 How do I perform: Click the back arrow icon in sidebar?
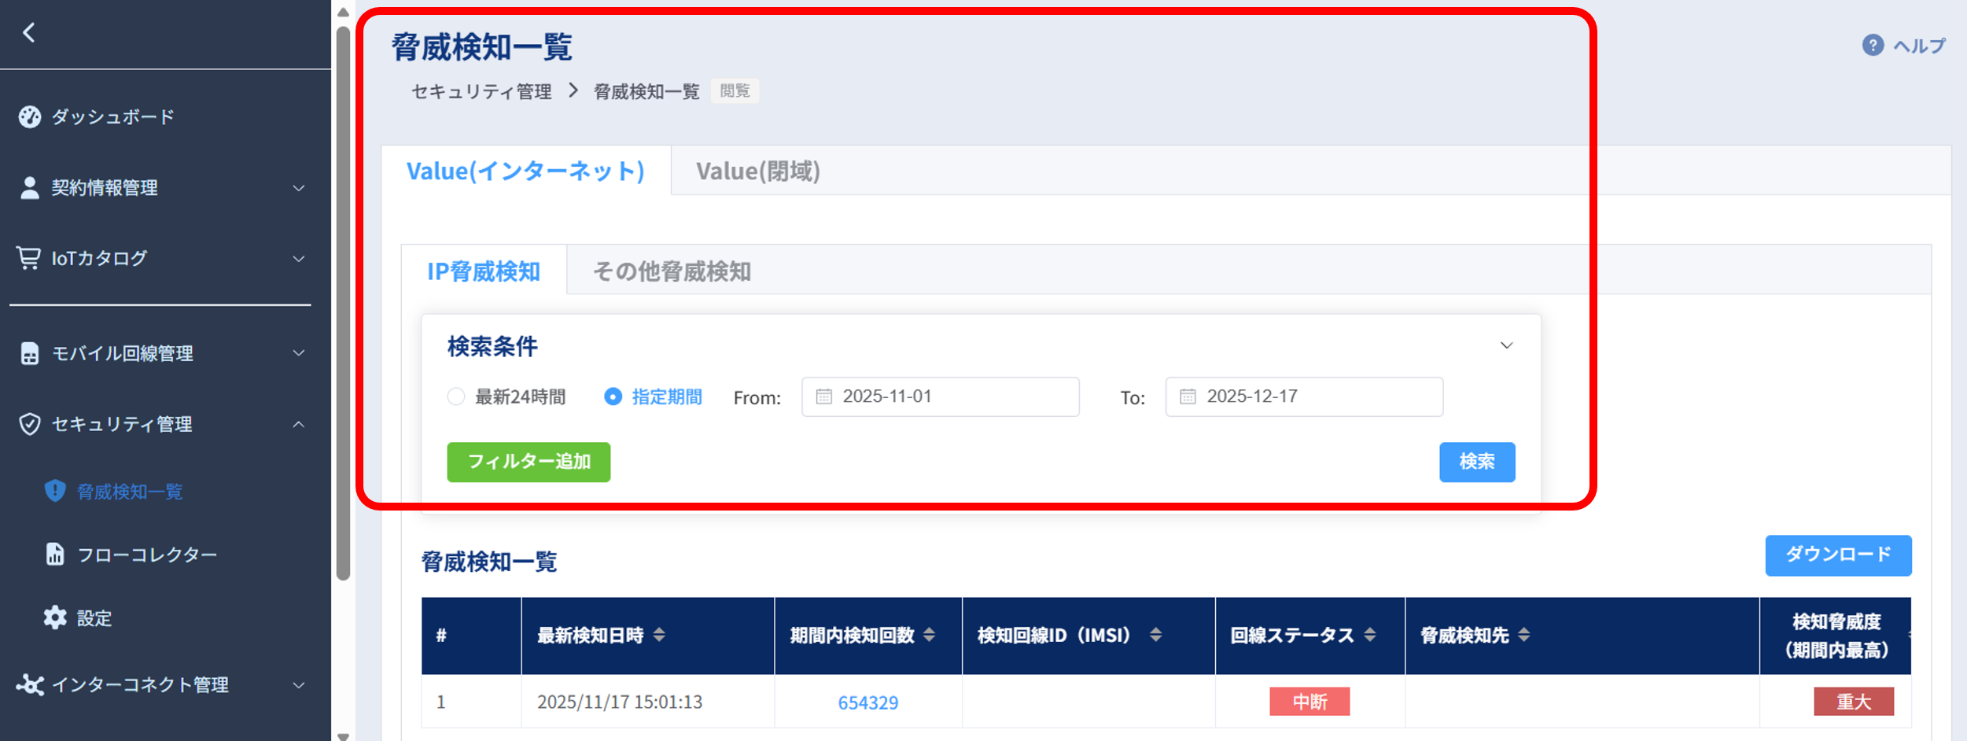click(29, 33)
